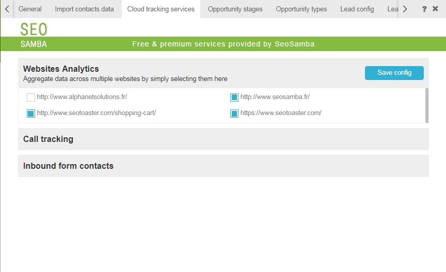Go to the Opportunity stages tab
Viewport: 446px width, 272px height.
point(235,9)
